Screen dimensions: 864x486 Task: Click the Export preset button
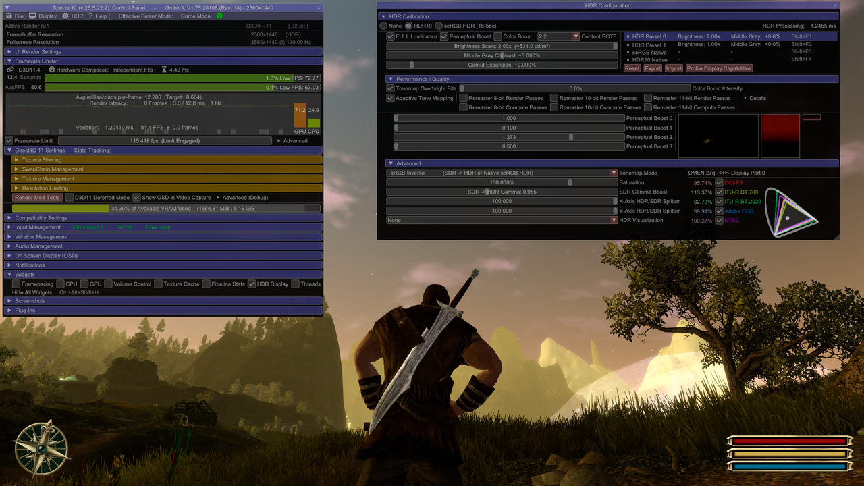pos(653,68)
